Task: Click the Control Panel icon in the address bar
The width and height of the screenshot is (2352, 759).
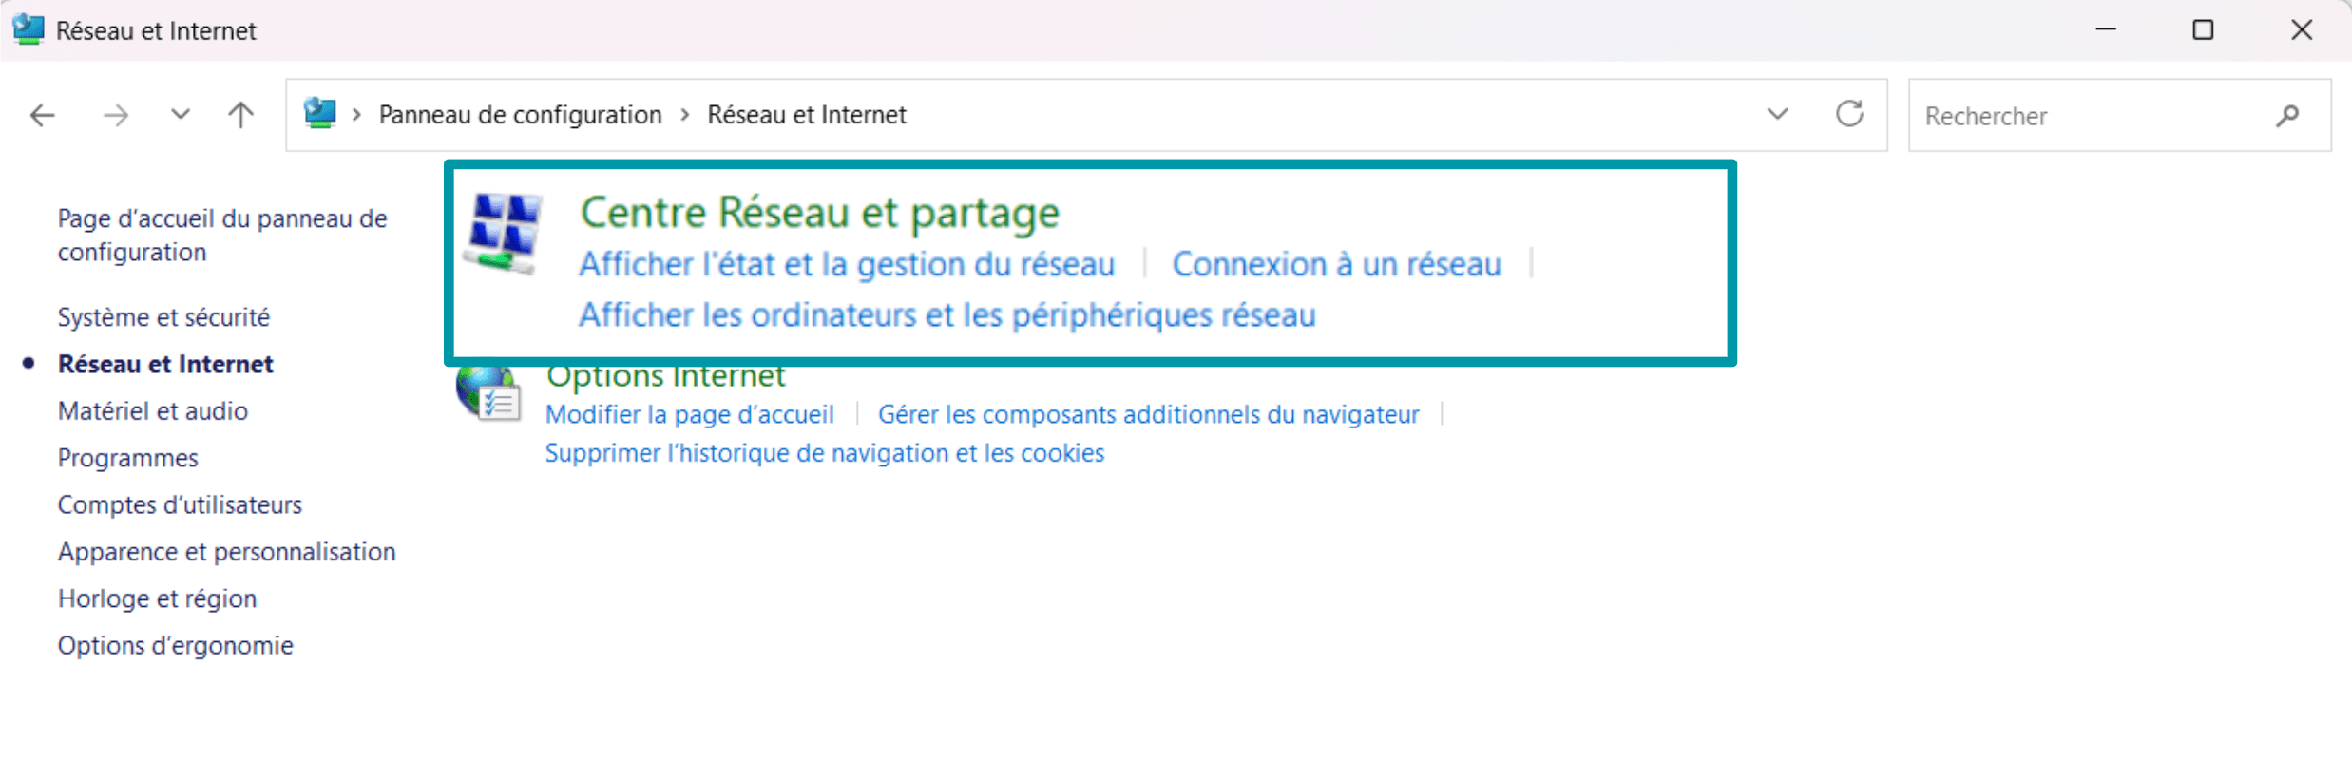Action: click(x=320, y=114)
